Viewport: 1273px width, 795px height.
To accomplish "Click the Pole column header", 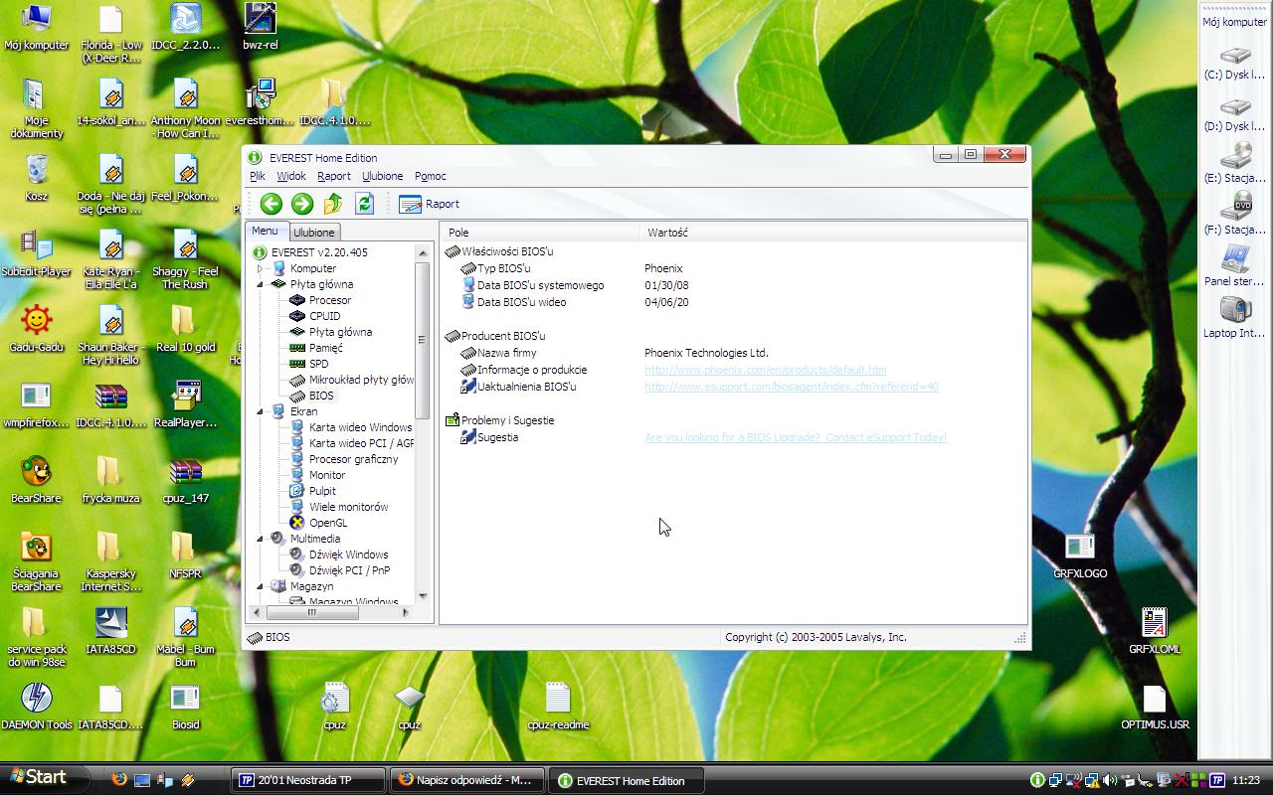I will coord(541,233).
